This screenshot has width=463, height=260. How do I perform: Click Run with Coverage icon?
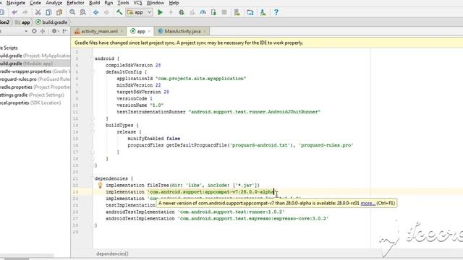coord(192,12)
